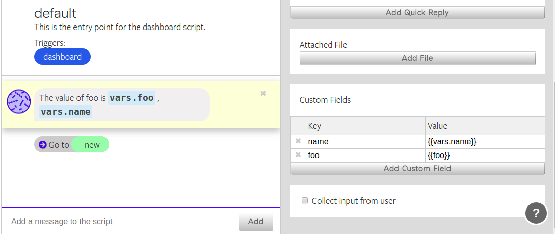Edit the {{foo}} value field
This screenshot has height=234, width=555.
pyautogui.click(x=485, y=155)
